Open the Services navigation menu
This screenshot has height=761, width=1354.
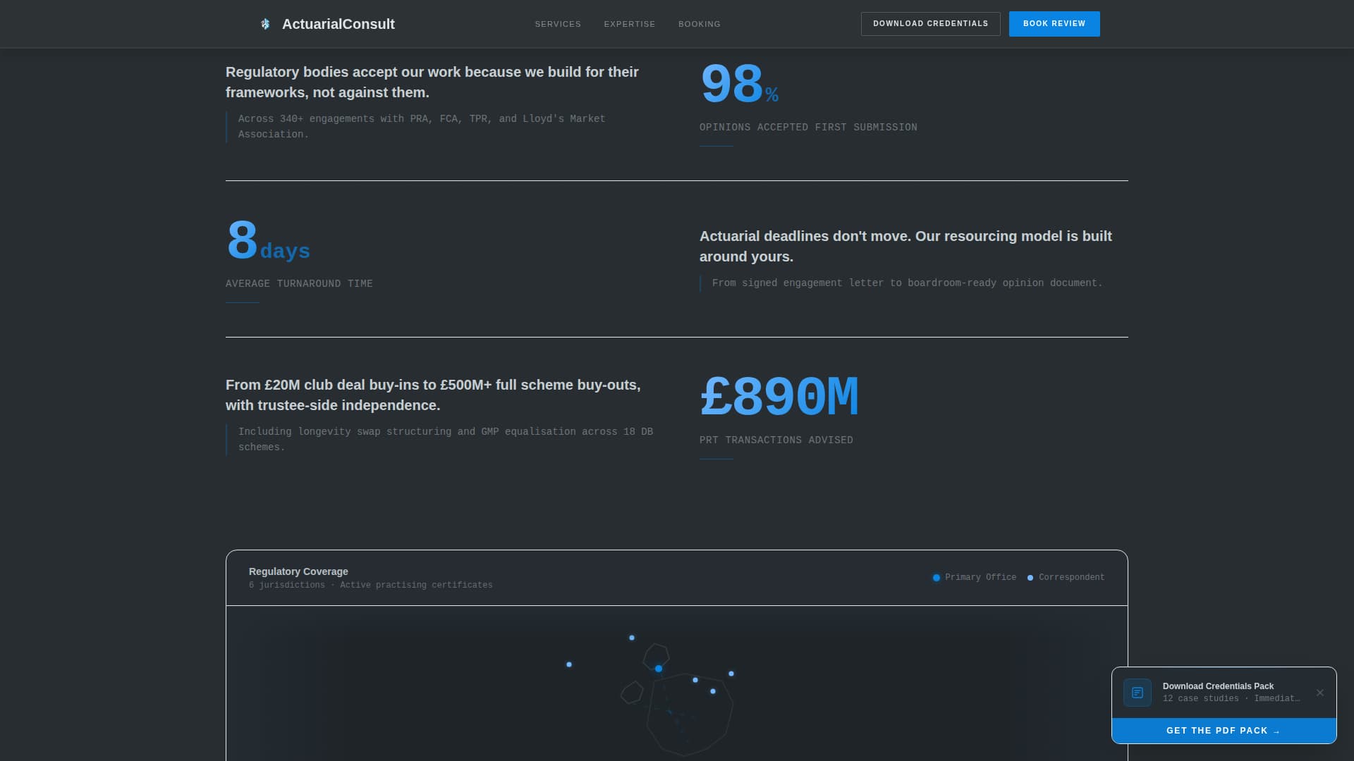pyautogui.click(x=558, y=23)
